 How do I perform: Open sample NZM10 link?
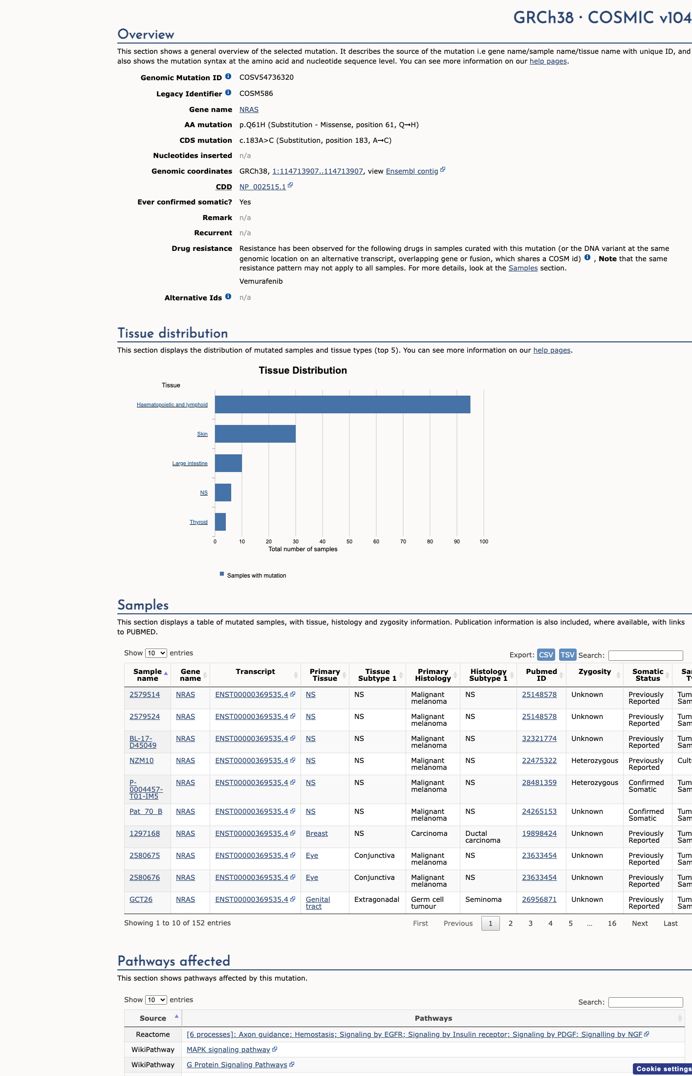(141, 761)
